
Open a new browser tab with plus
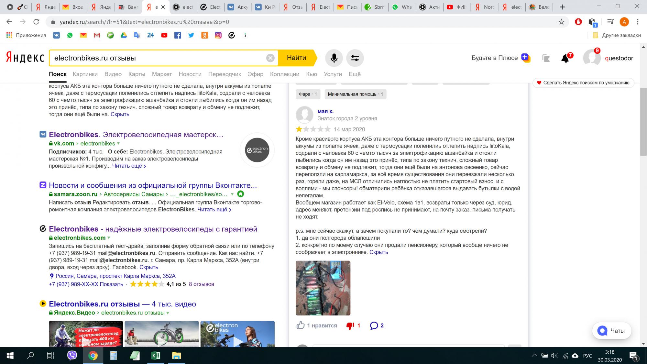coord(562,7)
